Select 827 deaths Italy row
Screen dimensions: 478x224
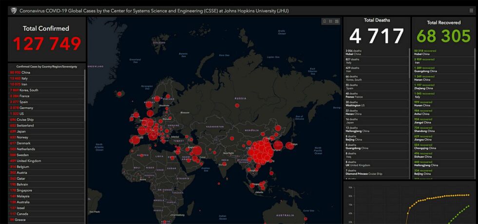click(x=377, y=61)
